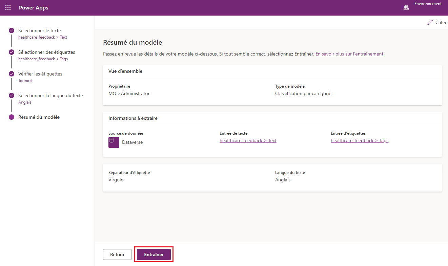Open the Vérifier les étiquettes step
Viewport: 448px width, 266px height.
[40, 74]
